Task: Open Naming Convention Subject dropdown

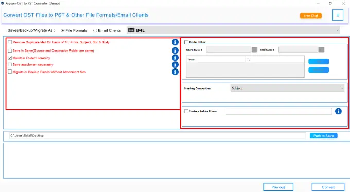Action: pyautogui.click(x=287, y=88)
